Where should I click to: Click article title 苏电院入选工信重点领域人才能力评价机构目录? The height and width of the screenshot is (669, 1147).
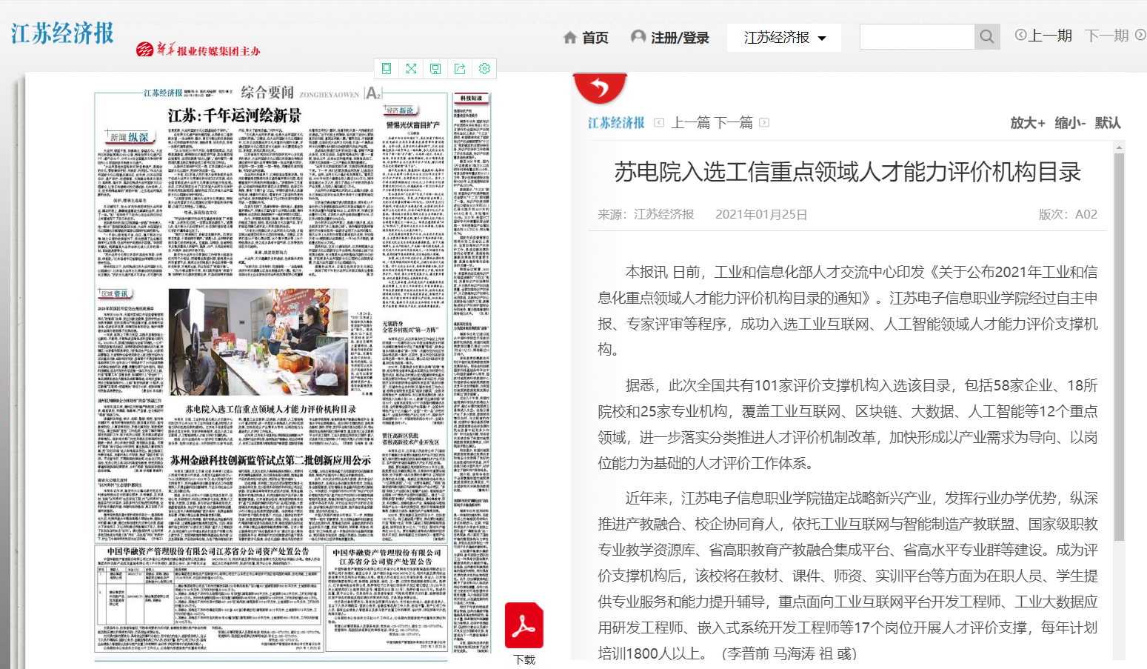click(x=848, y=172)
